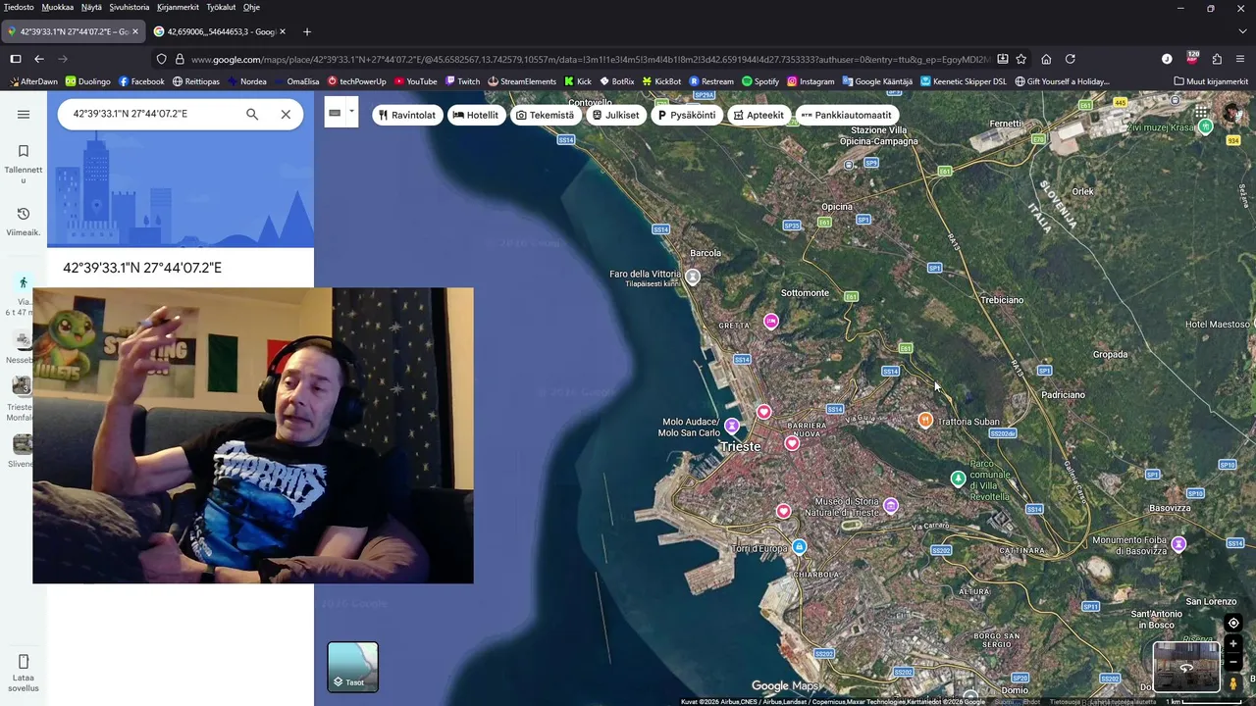Click the Monumento Foiba di Basovizza marker
Viewport: 1256px width, 706px height.
click(1178, 544)
